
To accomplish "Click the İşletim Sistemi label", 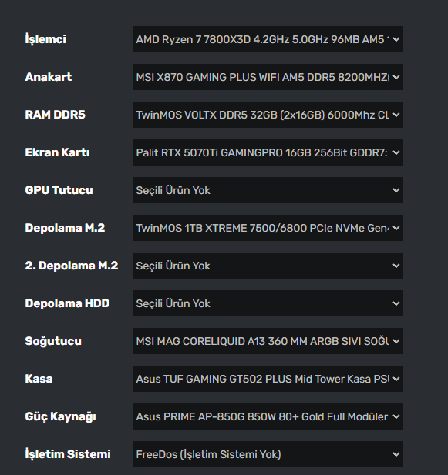I will coord(68,454).
